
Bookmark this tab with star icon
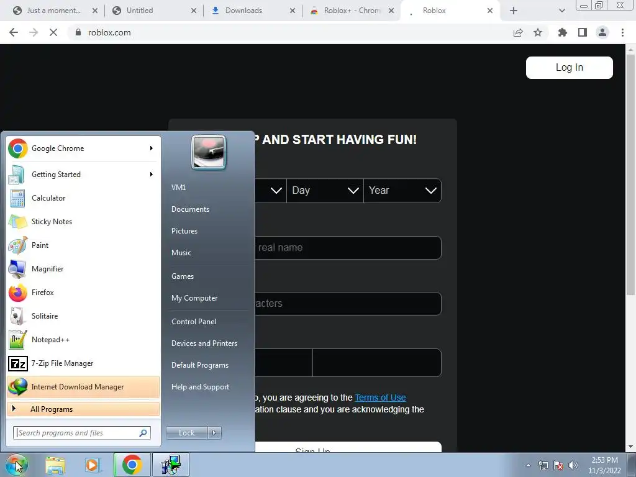(x=538, y=32)
